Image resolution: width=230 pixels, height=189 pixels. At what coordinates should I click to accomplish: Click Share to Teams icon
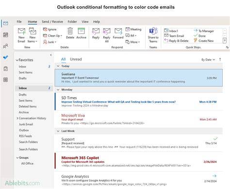pos(153,31)
